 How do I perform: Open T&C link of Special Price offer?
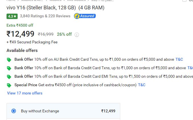[x=142, y=85]
